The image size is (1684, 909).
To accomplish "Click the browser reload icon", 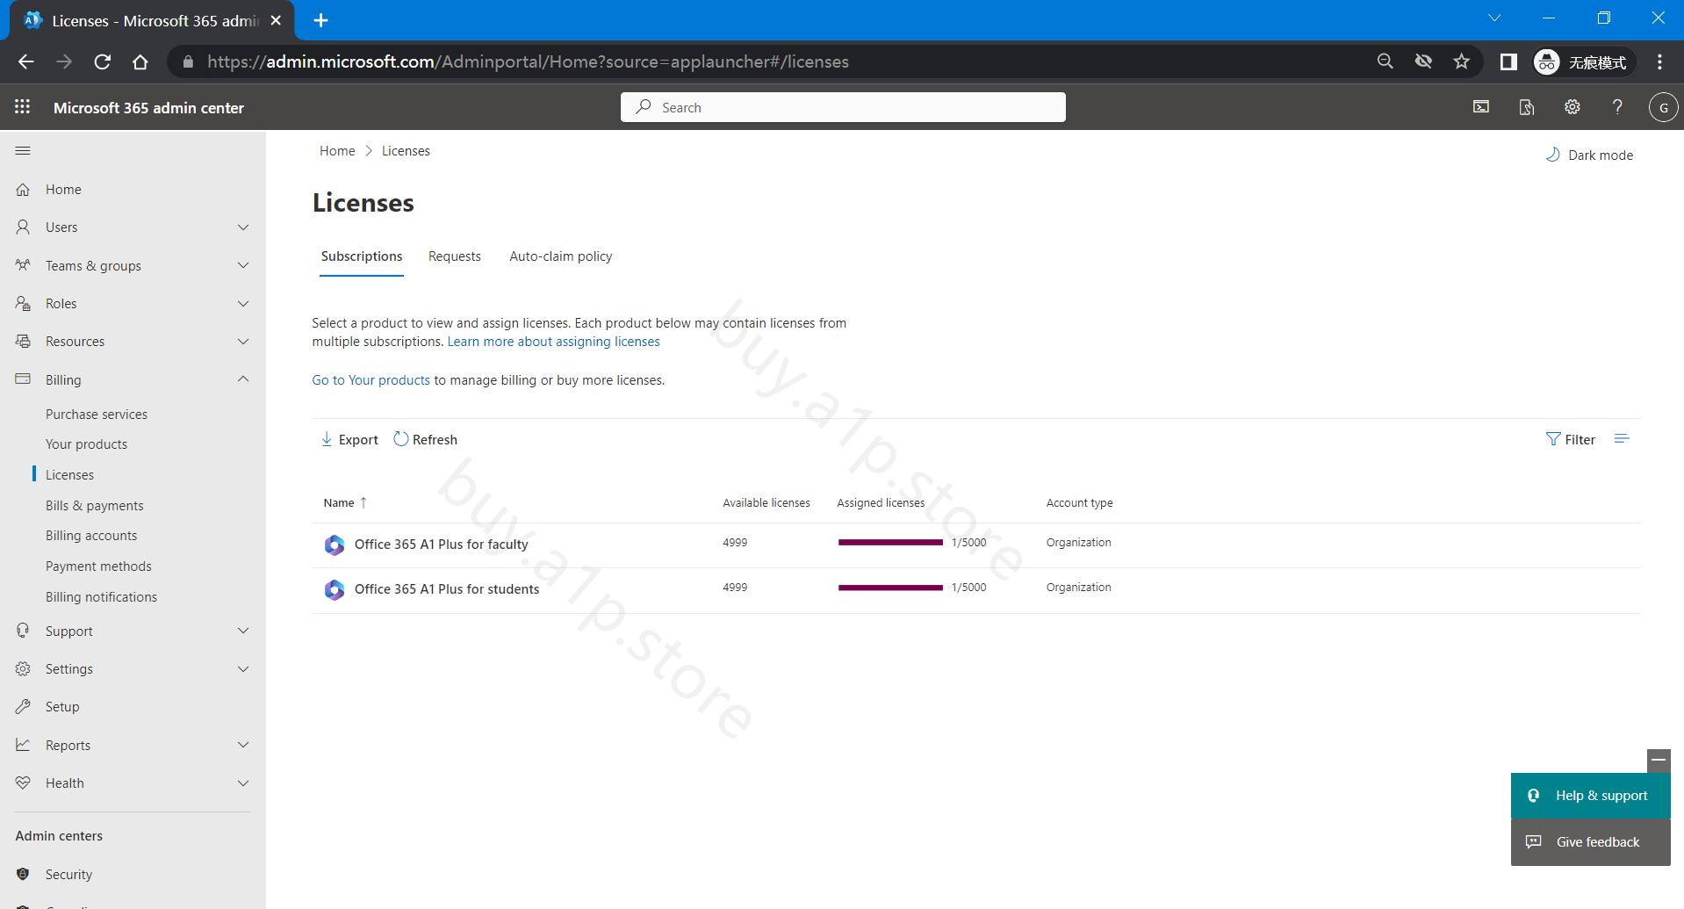I will 103,61.
